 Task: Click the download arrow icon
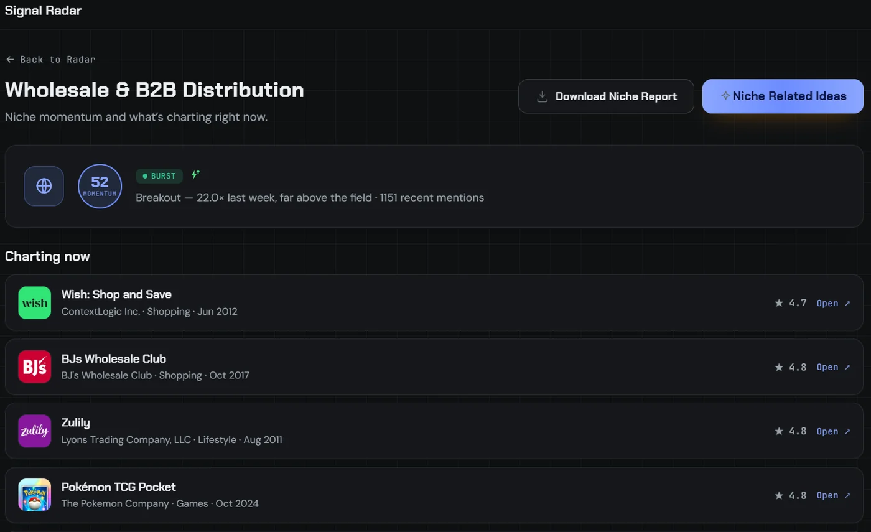[x=542, y=96]
